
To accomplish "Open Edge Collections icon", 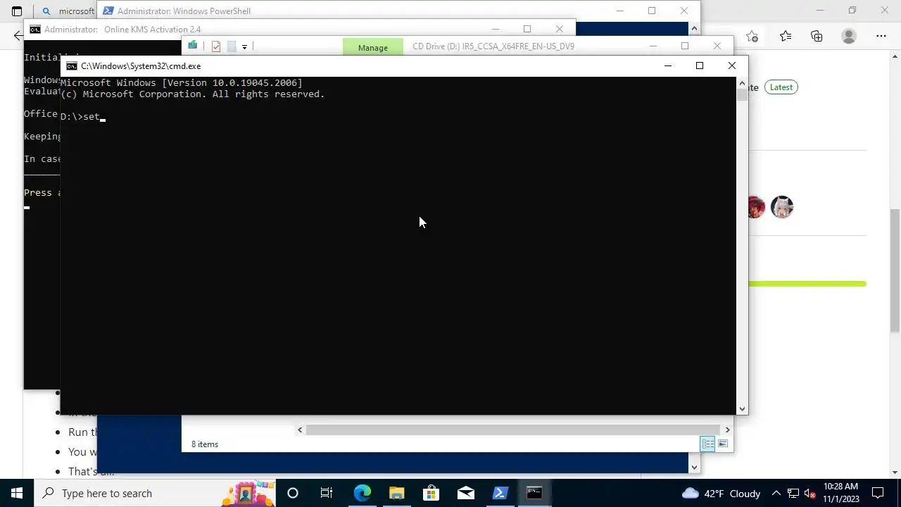I will pyautogui.click(x=817, y=37).
